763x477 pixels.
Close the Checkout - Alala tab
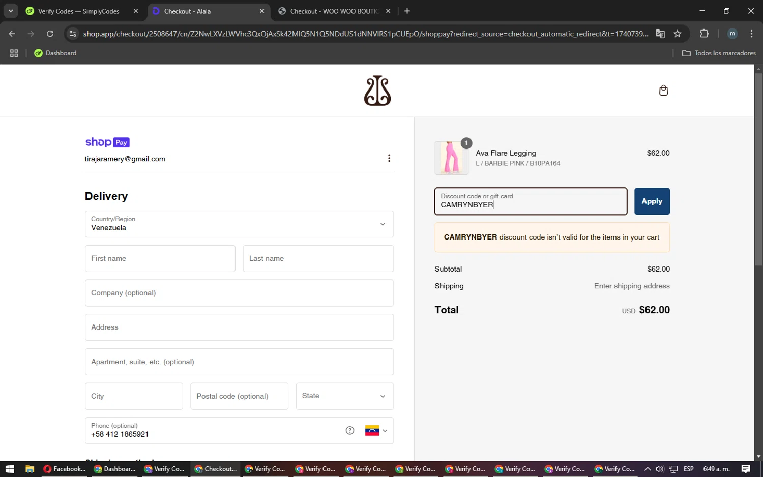click(262, 11)
